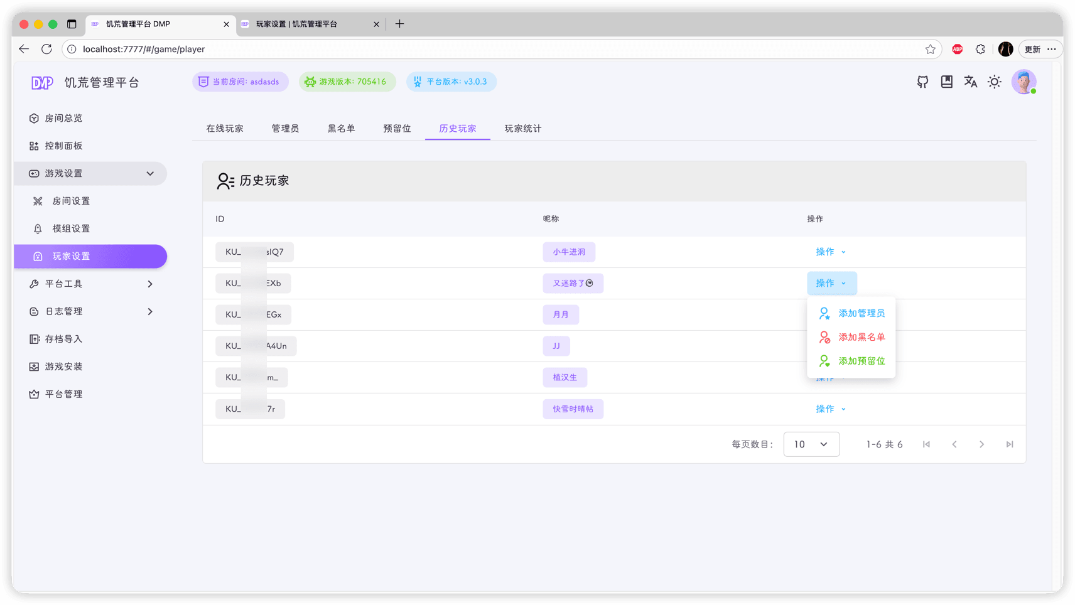The width and height of the screenshot is (1075, 605).
Task: Click 添加预留位 in the action menu
Action: click(861, 360)
